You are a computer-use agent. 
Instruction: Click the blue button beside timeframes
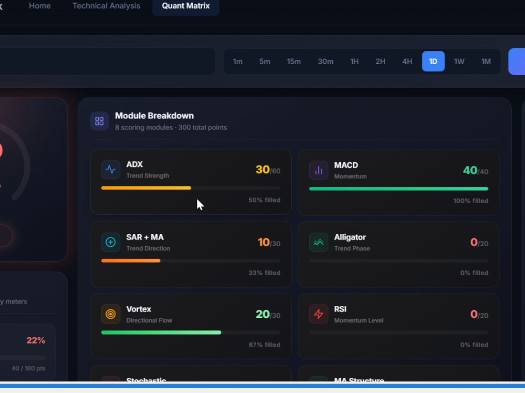(517, 61)
